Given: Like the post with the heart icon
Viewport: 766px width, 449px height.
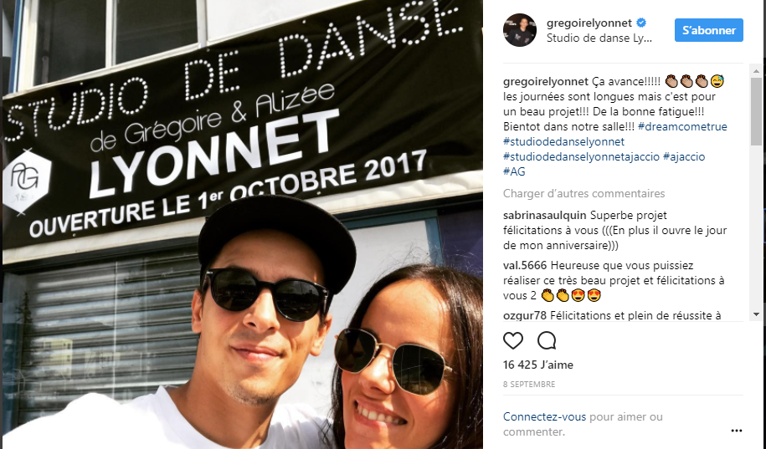Looking at the screenshot, I should (513, 340).
